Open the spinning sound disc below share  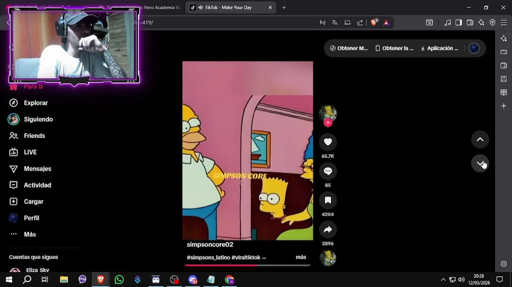(x=328, y=258)
